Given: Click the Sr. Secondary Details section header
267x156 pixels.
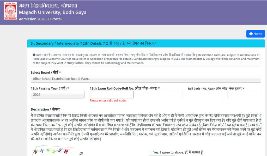Looking at the screenshot, I should pos(91,43).
